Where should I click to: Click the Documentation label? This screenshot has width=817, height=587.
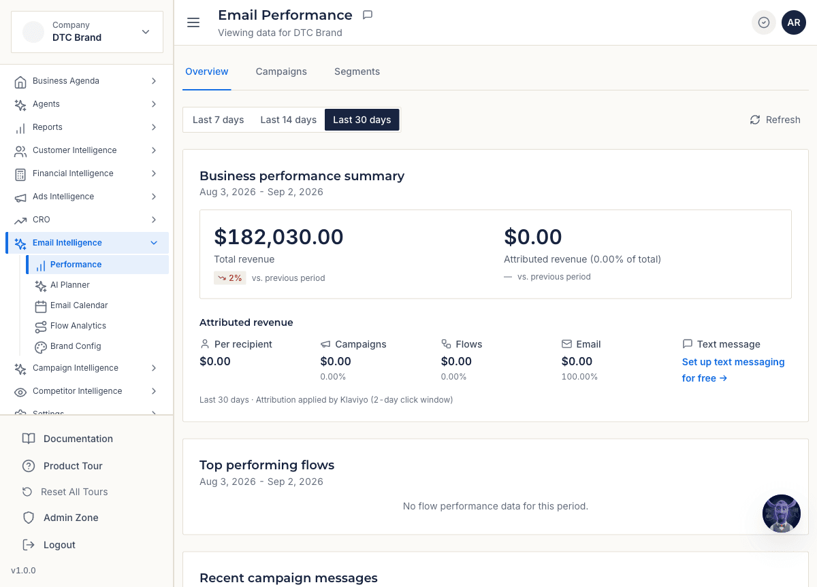78,439
